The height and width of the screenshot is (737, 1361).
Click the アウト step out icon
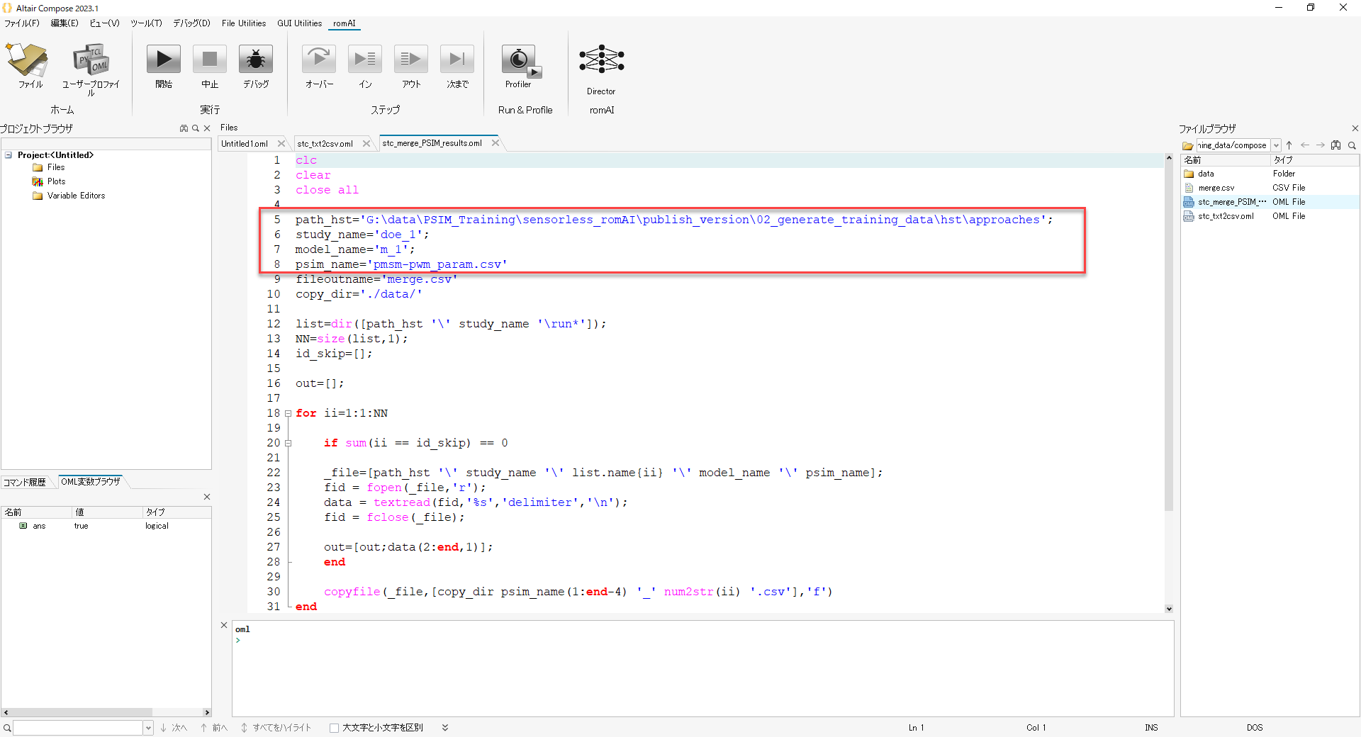[411, 60]
